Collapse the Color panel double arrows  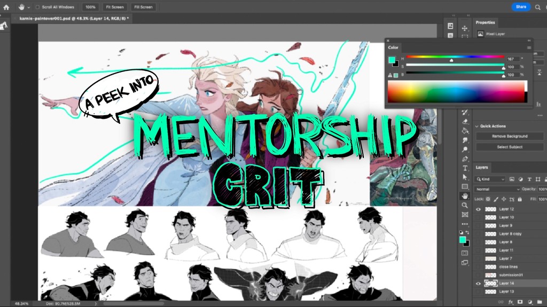[529, 41]
